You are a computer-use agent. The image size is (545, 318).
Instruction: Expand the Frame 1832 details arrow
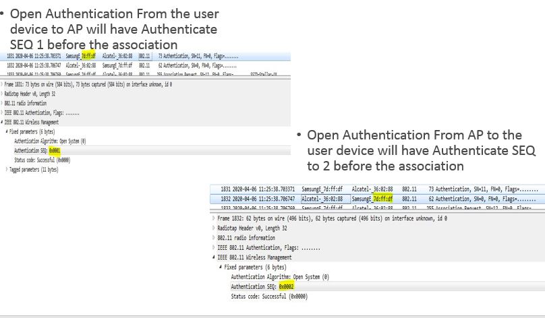(x=213, y=218)
